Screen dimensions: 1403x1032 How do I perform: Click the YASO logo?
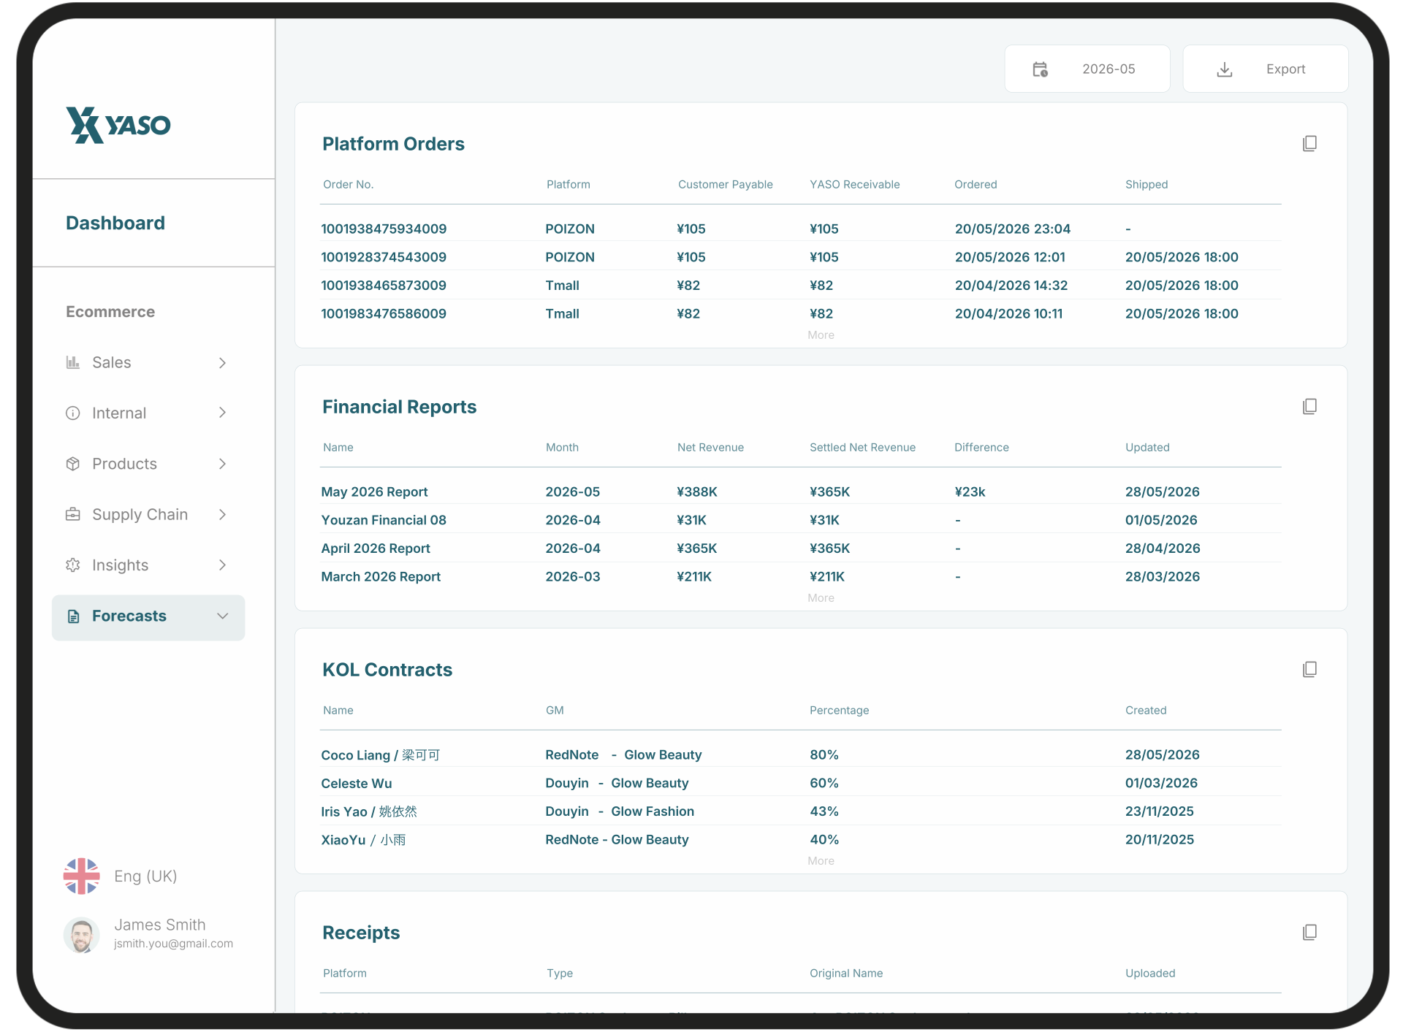point(118,125)
